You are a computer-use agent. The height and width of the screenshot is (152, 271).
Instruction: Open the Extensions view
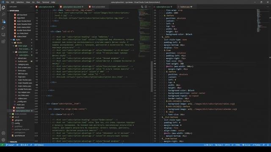(3, 41)
